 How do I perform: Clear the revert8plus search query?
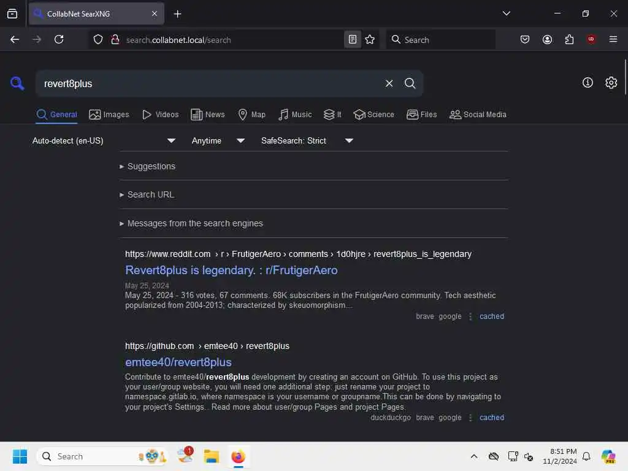[389, 83]
